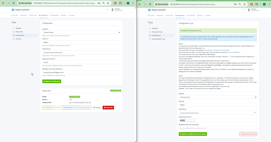Open Calendrier tab in right window
Viewport: 271px width, 142px height.
[191, 15]
